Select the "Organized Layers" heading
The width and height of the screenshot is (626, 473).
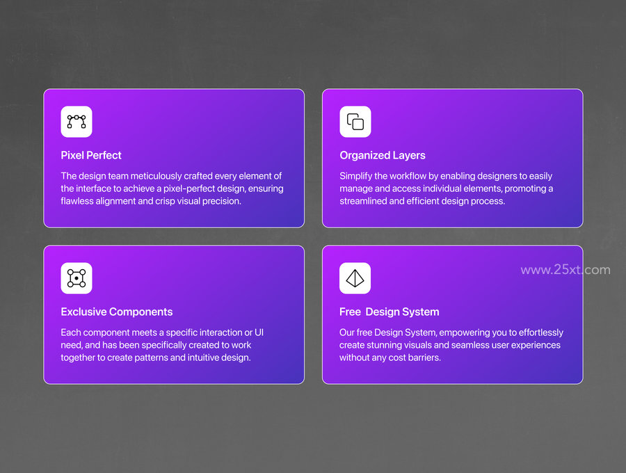383,155
